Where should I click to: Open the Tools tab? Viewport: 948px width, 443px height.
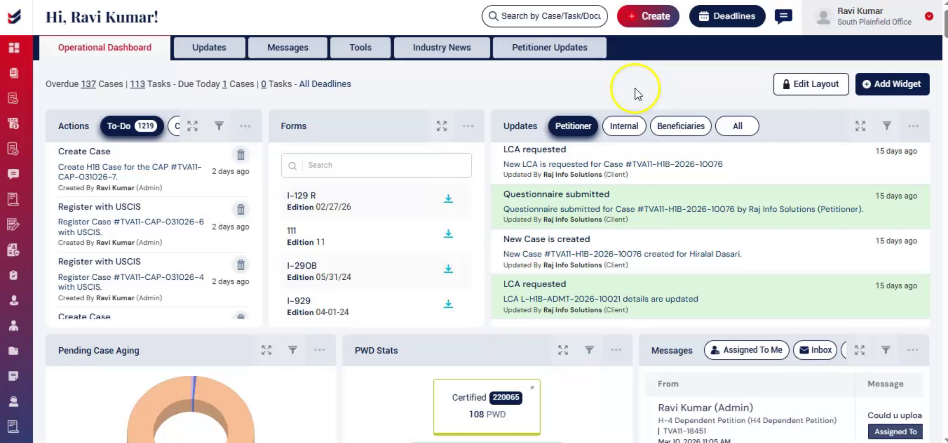[x=360, y=47]
